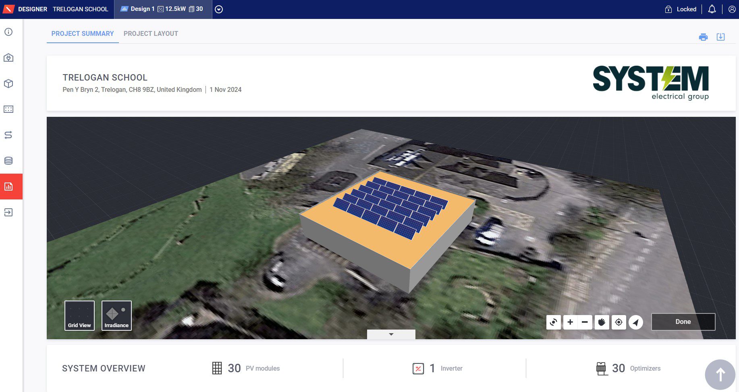This screenshot has width=739, height=392.
Task: Click the rotate view icon in map controls
Action: [554, 322]
